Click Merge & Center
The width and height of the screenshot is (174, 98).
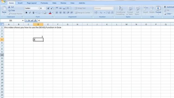coord(83,13)
